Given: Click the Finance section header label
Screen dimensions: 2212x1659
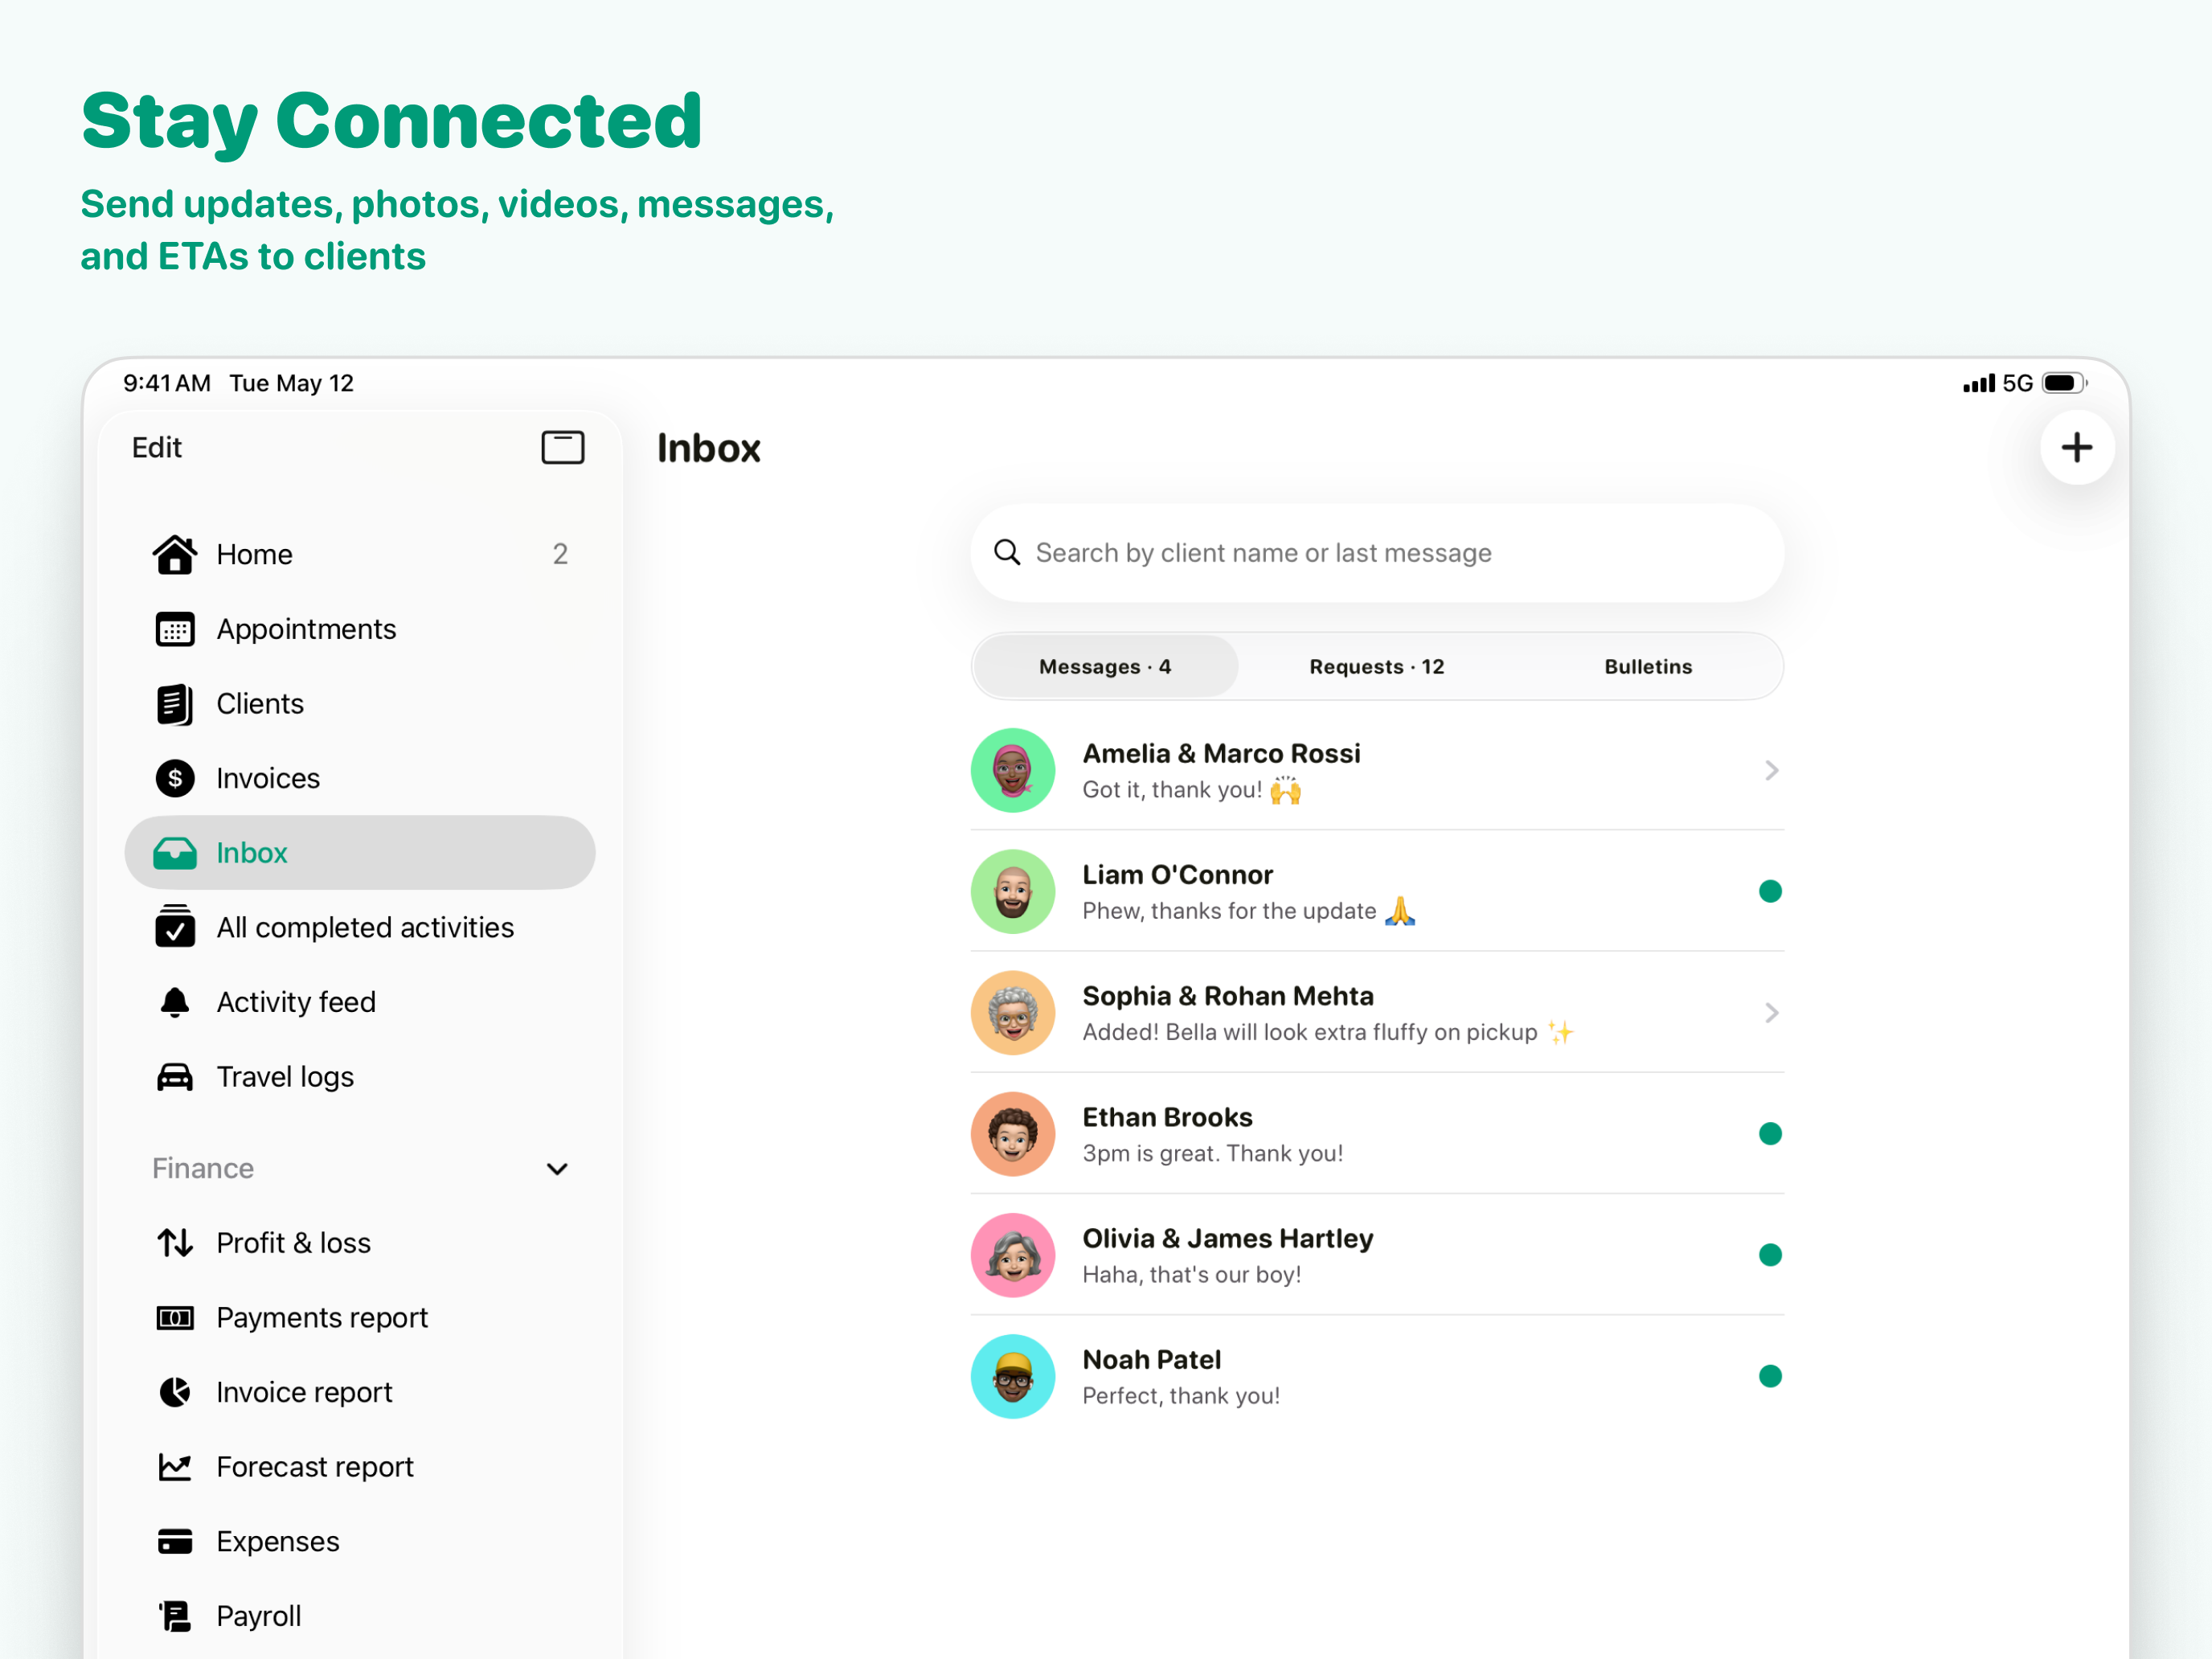Looking at the screenshot, I should click(x=203, y=1168).
